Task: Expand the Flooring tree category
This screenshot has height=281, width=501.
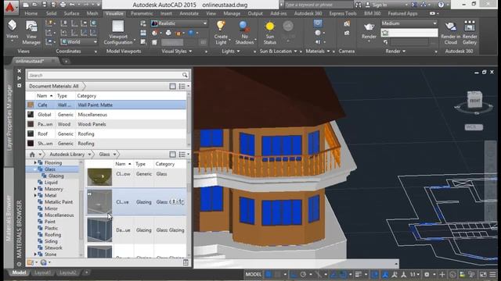Action: tap(35, 162)
